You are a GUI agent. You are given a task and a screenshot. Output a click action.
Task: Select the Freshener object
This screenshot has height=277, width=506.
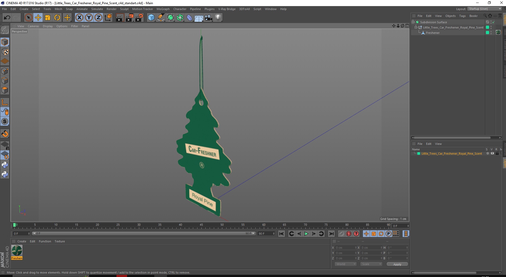(x=433, y=33)
